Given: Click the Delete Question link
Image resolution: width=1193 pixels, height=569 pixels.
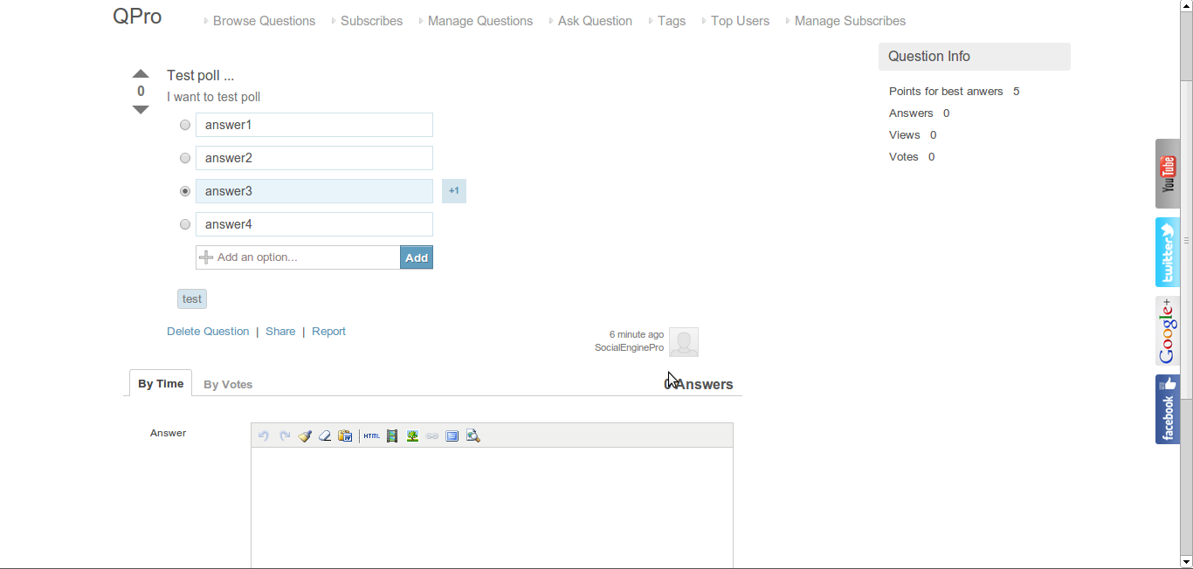Looking at the screenshot, I should [x=208, y=332].
